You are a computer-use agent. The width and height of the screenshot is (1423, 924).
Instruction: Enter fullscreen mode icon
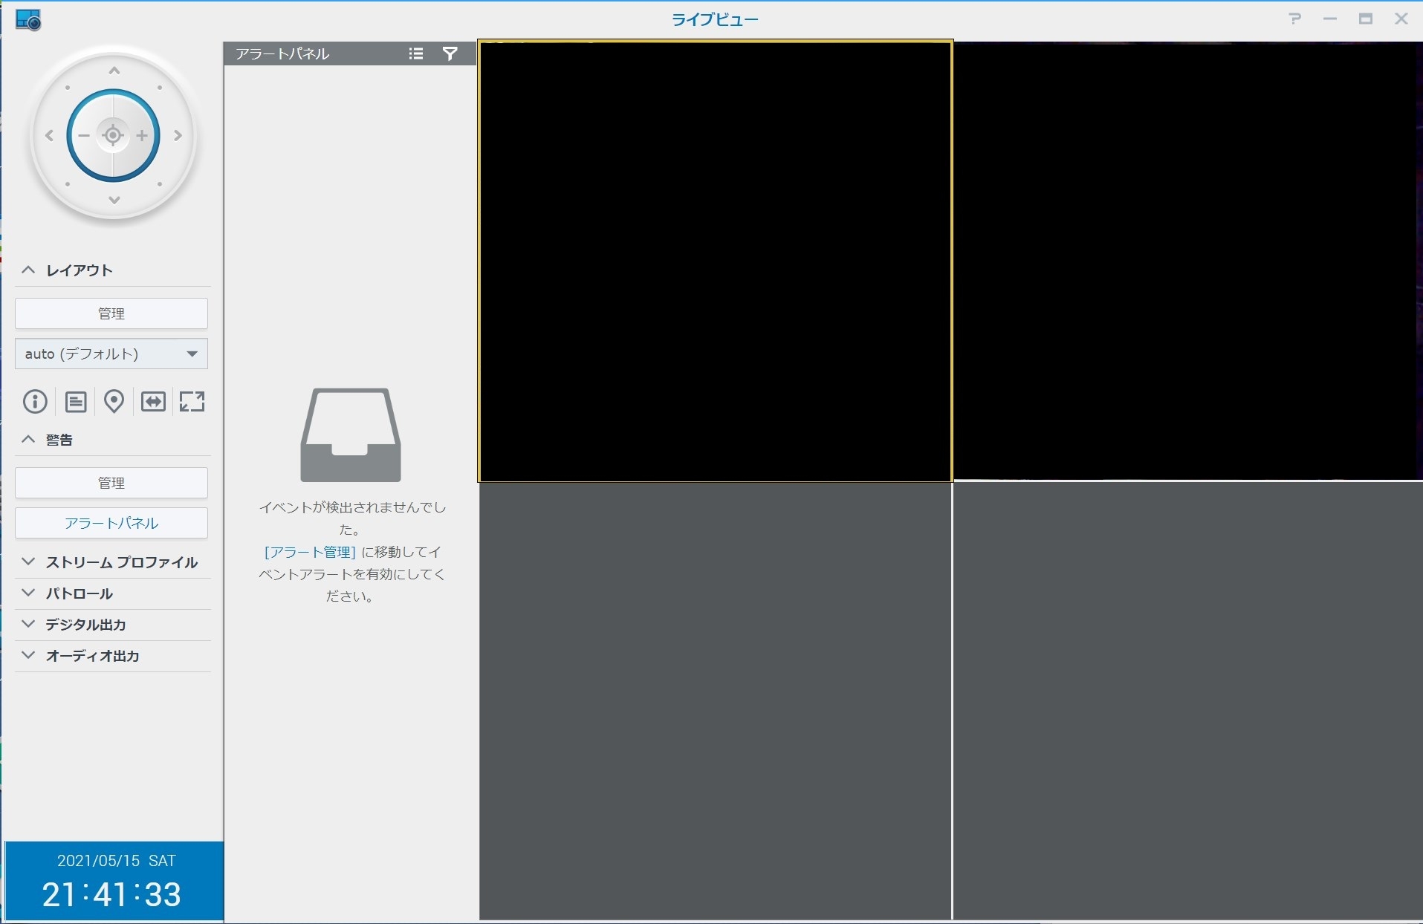192,402
